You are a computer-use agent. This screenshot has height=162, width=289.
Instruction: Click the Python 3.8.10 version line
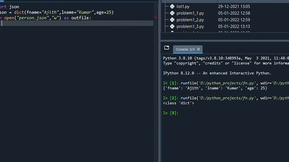[x=226, y=58]
